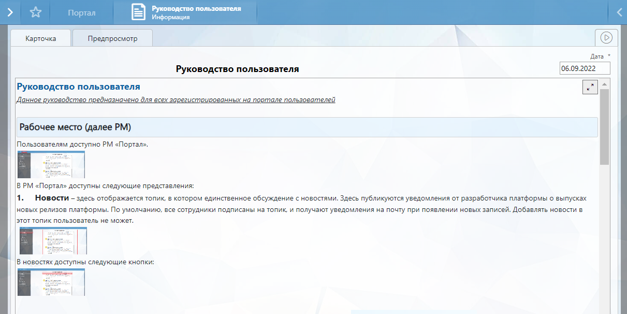Click the favorites star icon
The image size is (627, 314).
tap(35, 12)
